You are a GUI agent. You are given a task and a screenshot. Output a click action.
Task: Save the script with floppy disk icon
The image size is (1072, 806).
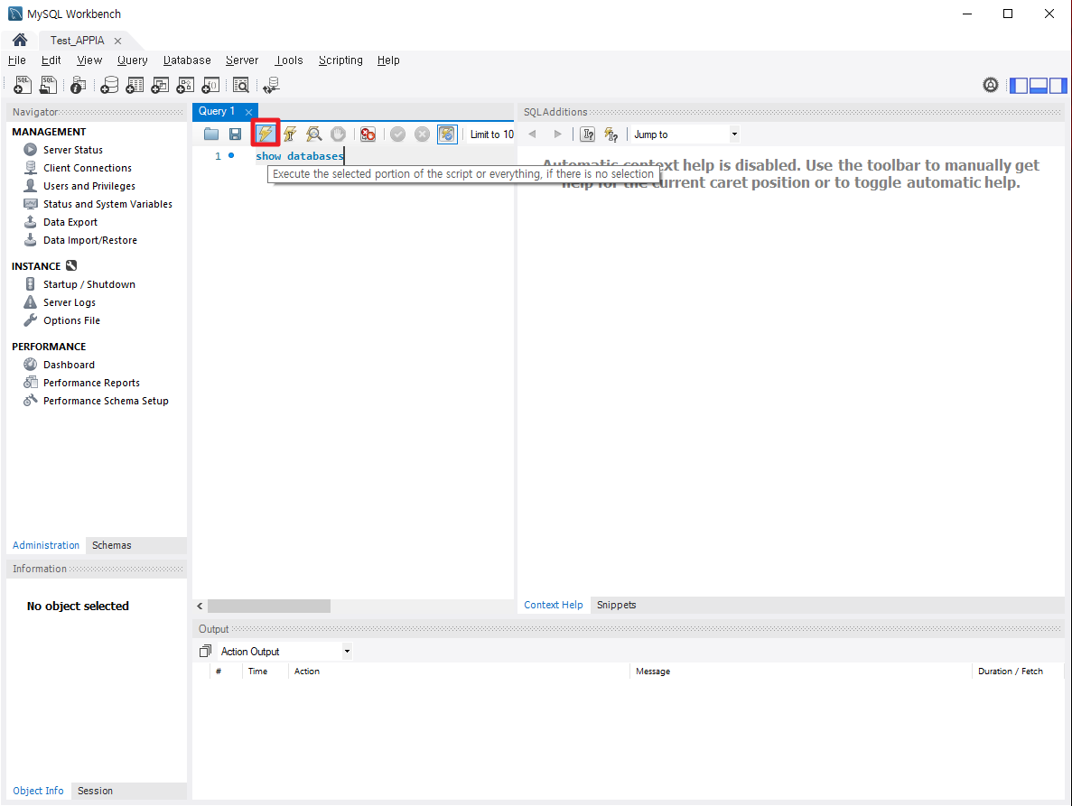[x=235, y=134]
